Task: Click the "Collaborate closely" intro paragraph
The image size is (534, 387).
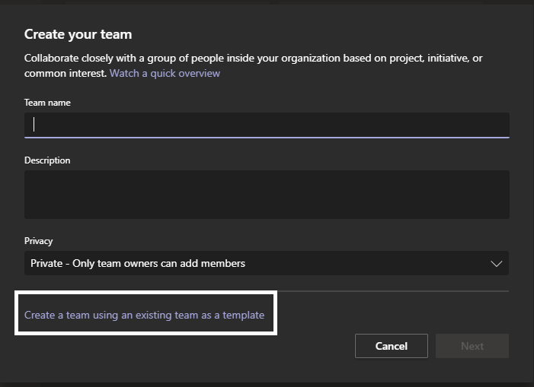Action: pos(254,65)
